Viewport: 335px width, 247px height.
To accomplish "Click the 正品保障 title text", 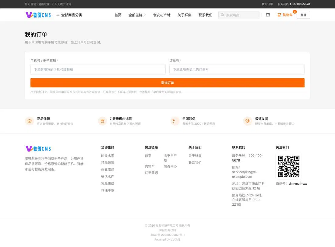I will [x=44, y=119].
